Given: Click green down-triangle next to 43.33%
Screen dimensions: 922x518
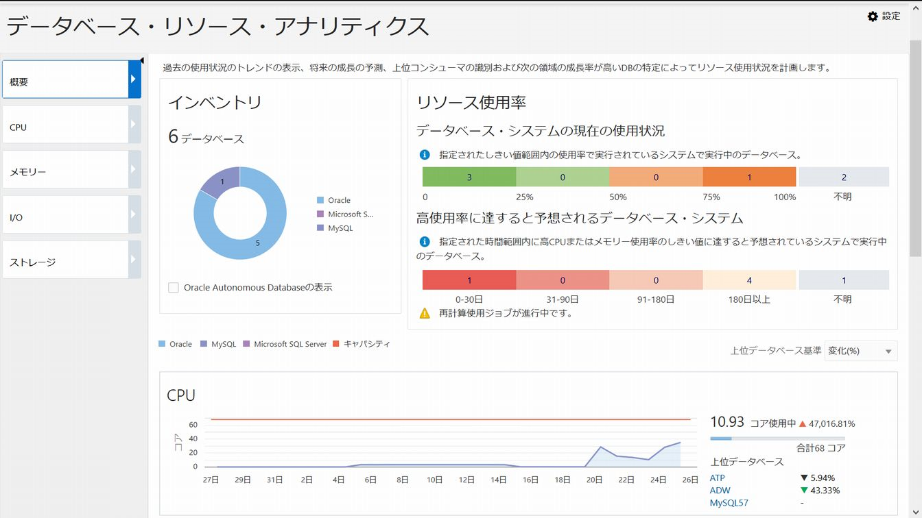Looking at the screenshot, I should pos(803,490).
